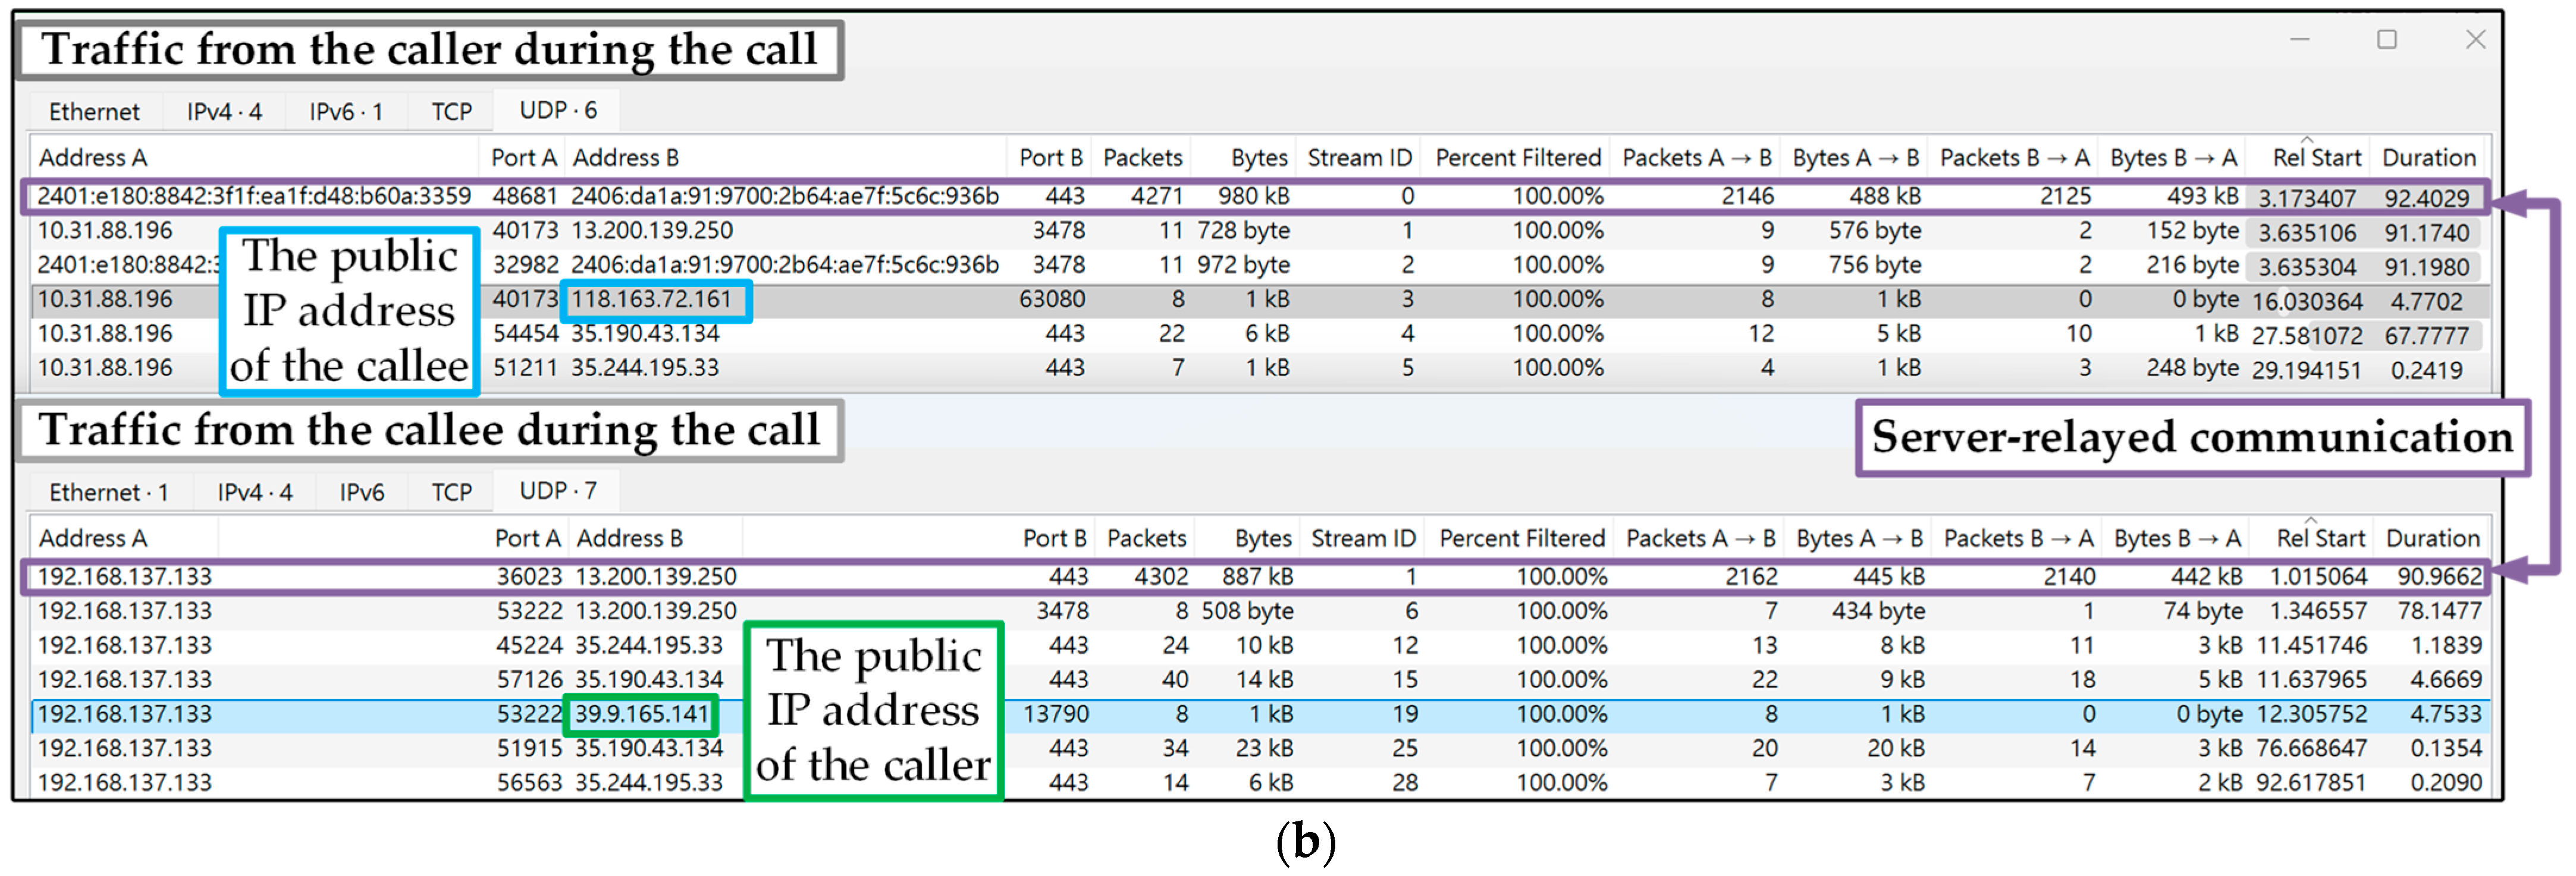Viewport: 2576px width, 876px height.
Task: Open the Ethernet · 1 tab in callee panel
Action: 108,493
